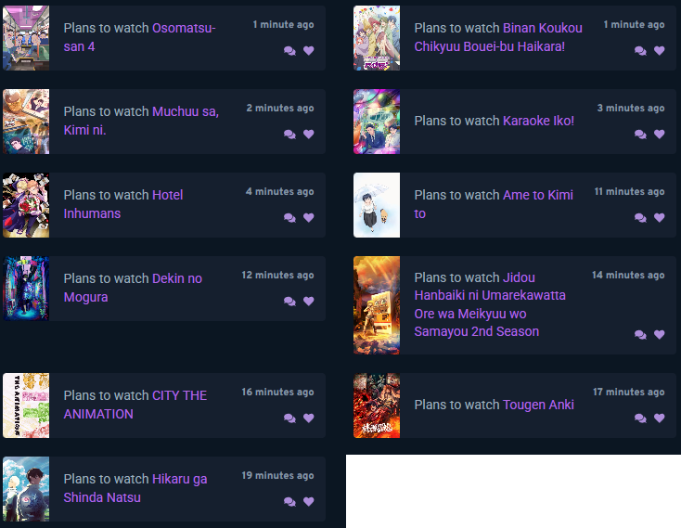
Task: Open the Karaoke Iko! title link
Action: click(538, 121)
